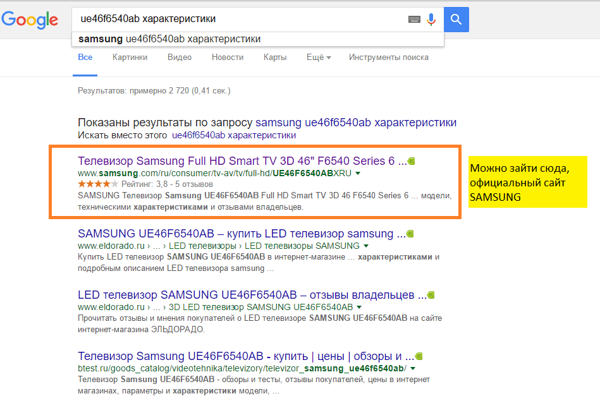Expand dropdown arrow after samsung.com URL
The height and width of the screenshot is (408, 600).
[358, 173]
